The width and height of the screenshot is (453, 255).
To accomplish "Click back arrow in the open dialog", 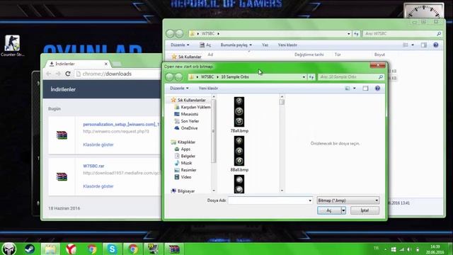I will point(170,77).
